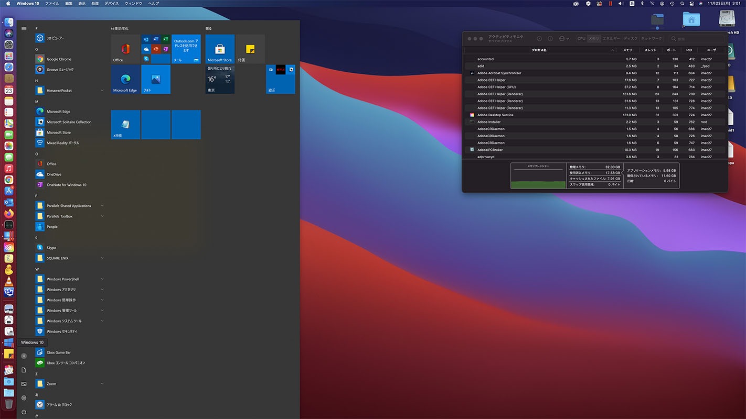746x419 pixels.
Task: Open Finder from the macOS Dock
Action: coord(9,23)
